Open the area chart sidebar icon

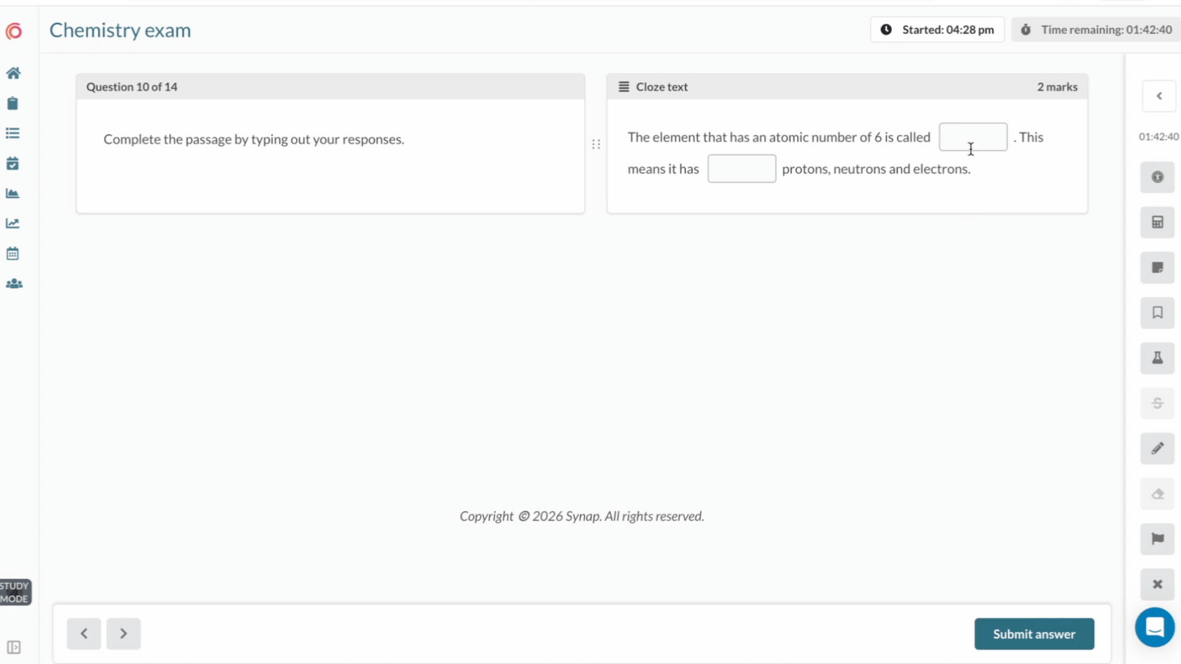[12, 193]
